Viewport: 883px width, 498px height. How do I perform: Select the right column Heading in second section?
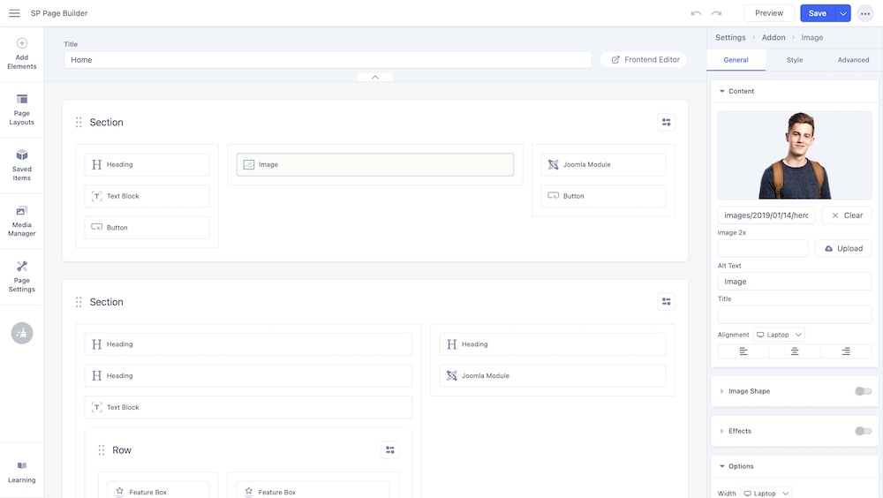point(553,344)
